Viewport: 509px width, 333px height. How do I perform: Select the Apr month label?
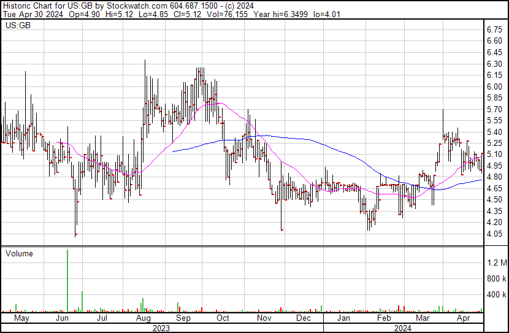[x=463, y=318]
